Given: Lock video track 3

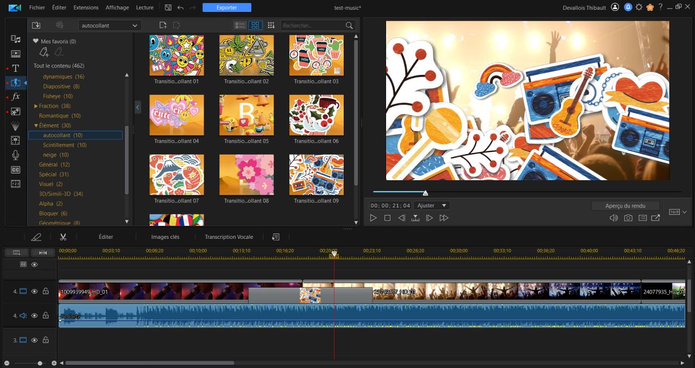Looking at the screenshot, I should (46, 340).
